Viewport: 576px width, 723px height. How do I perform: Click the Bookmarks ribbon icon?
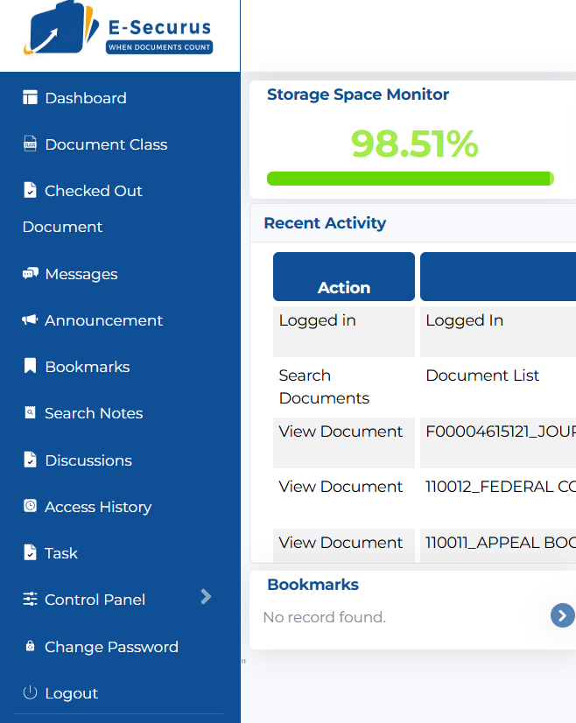tap(31, 367)
